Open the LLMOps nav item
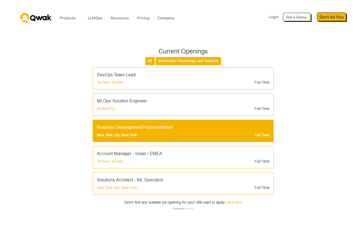This screenshot has width=353, height=233. (95, 18)
